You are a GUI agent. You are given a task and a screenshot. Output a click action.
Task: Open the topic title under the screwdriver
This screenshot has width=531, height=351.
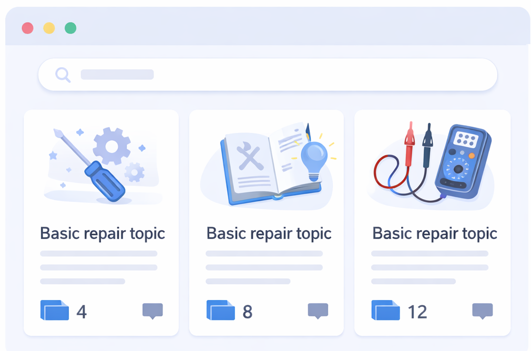[x=103, y=233]
